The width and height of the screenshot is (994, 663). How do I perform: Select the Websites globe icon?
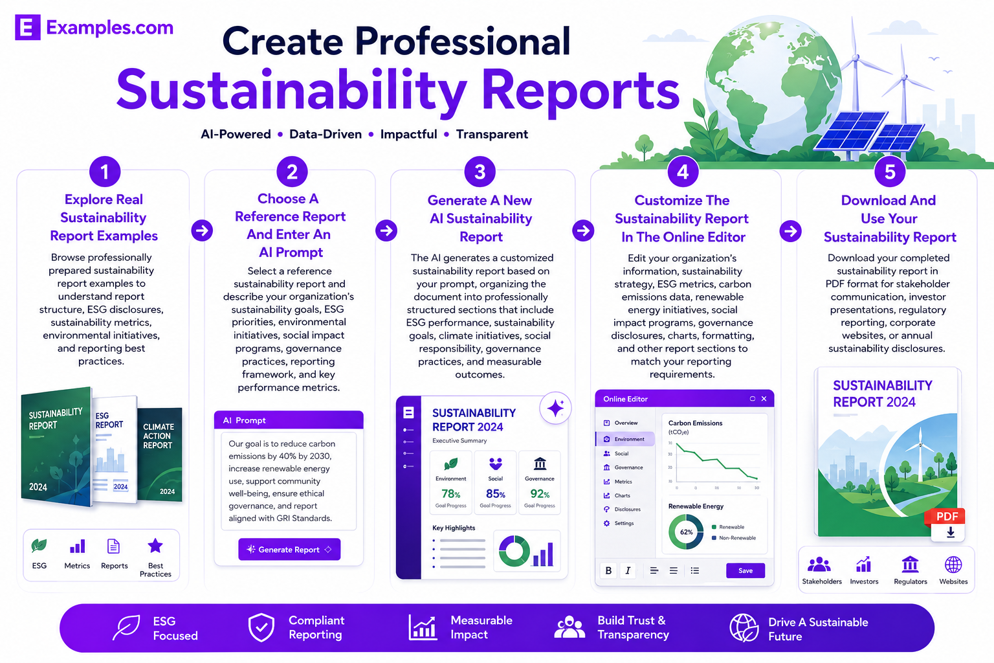click(x=953, y=565)
